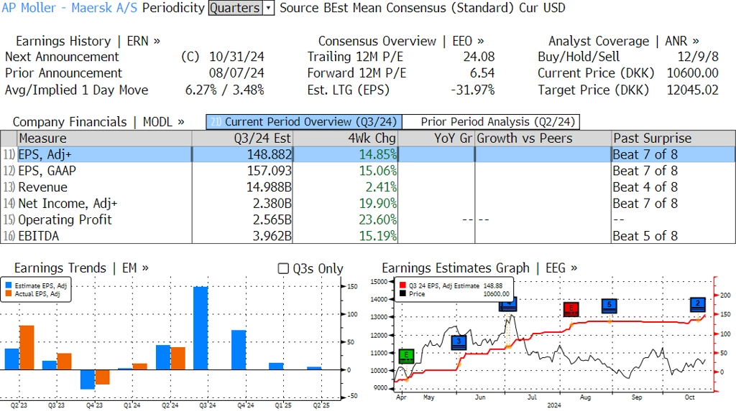736x411 pixels.
Task: Click the orange Q2'23 actual EPS bar
Action: click(x=27, y=347)
